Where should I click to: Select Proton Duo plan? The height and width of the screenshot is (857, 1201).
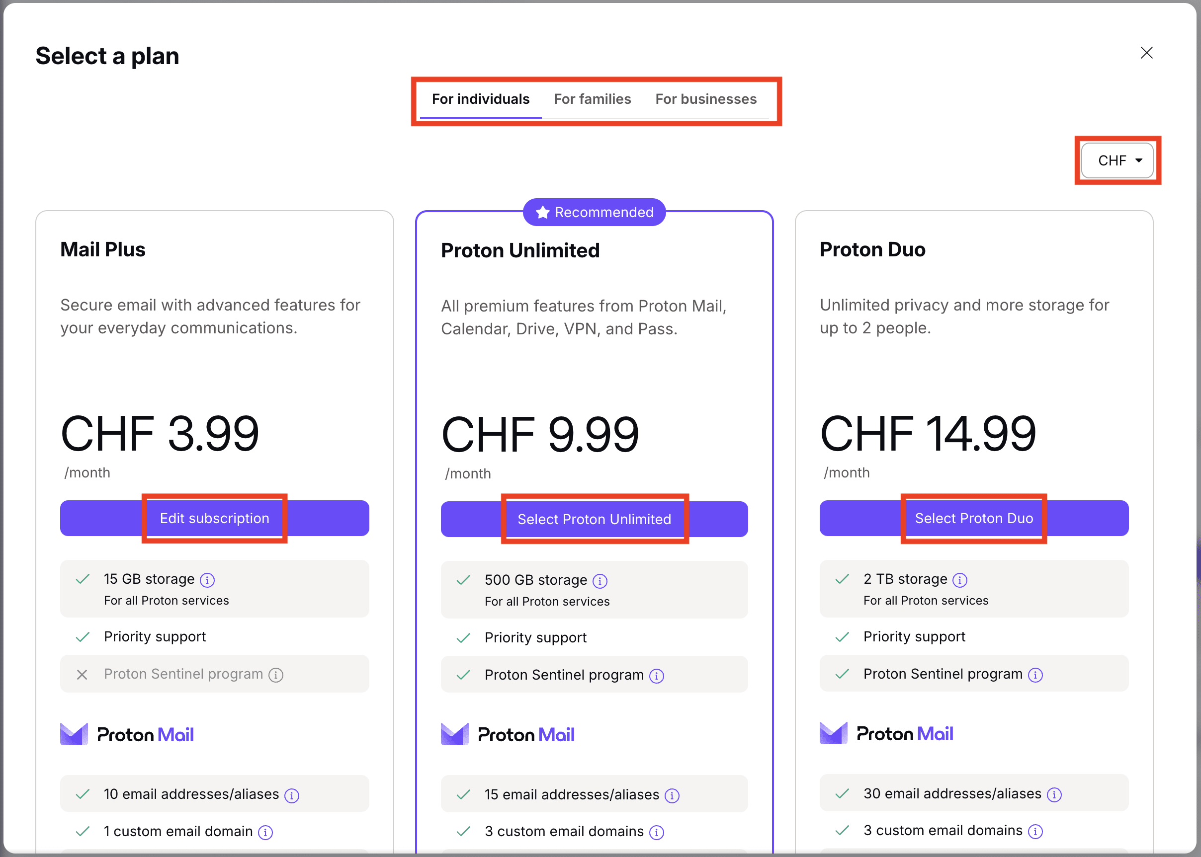coord(973,518)
